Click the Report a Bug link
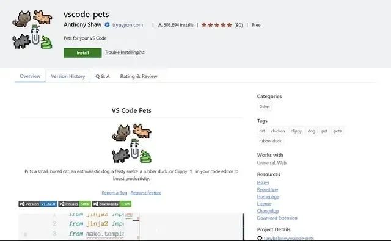This screenshot has width=391, height=241. [x=114, y=193]
